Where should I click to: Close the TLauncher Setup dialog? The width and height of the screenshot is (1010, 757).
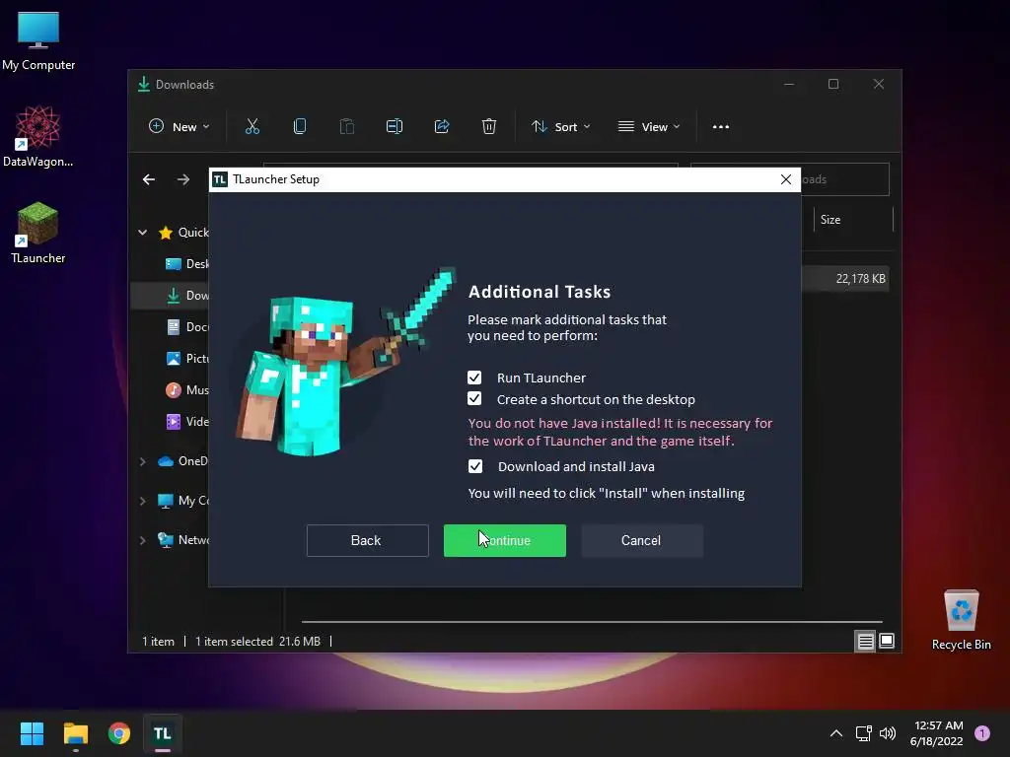[786, 179]
